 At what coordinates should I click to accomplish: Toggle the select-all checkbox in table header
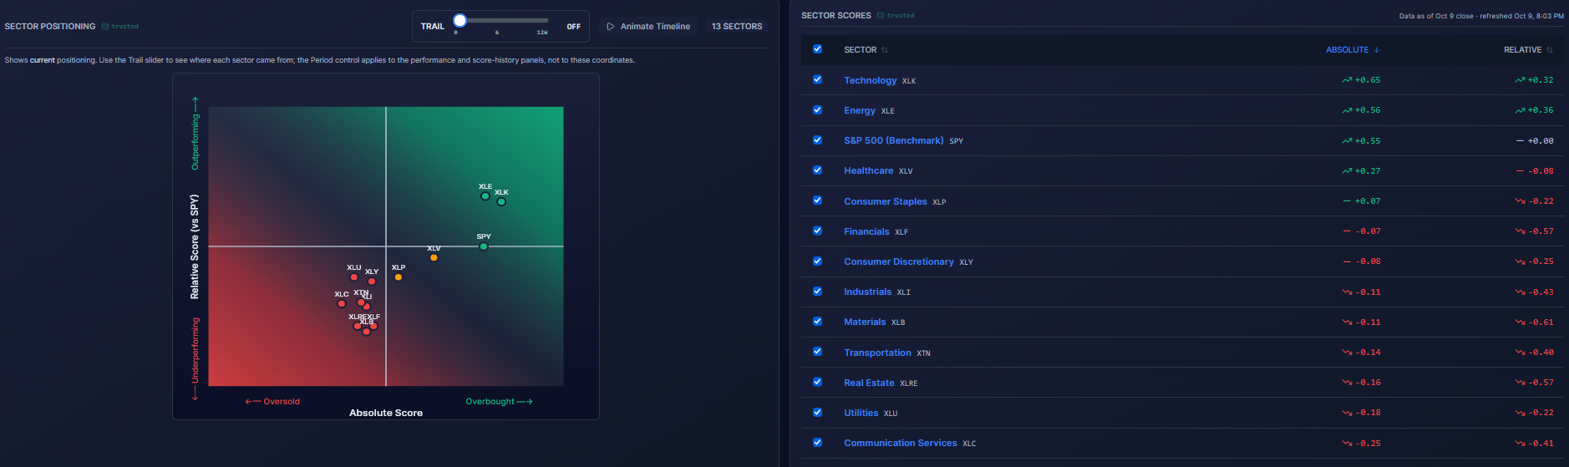point(817,49)
